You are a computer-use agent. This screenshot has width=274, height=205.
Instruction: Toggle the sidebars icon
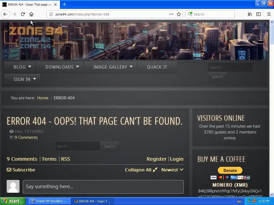[x=258, y=14]
